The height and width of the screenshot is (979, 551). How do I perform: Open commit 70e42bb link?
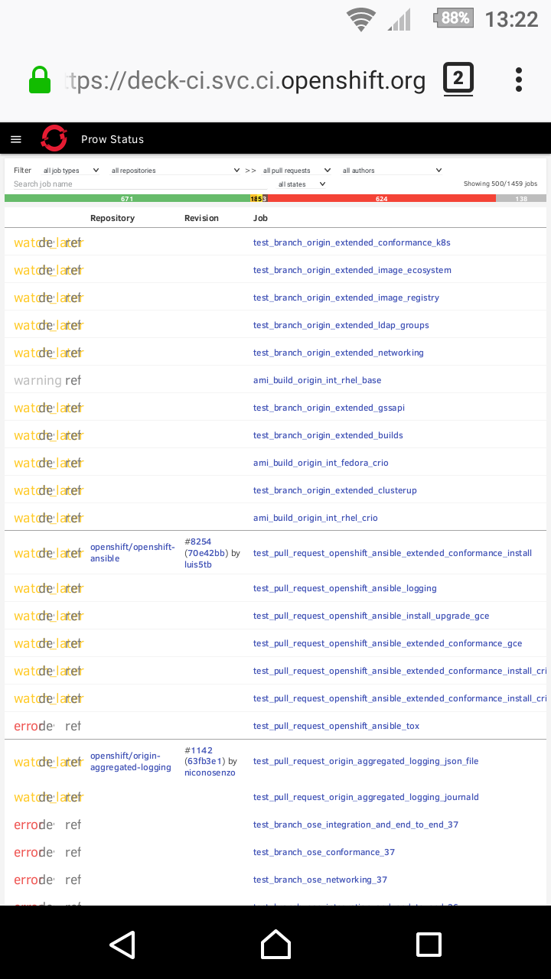point(206,553)
